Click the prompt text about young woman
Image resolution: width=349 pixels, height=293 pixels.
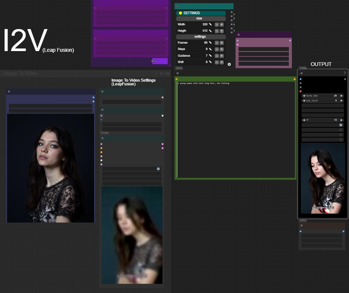click(203, 83)
